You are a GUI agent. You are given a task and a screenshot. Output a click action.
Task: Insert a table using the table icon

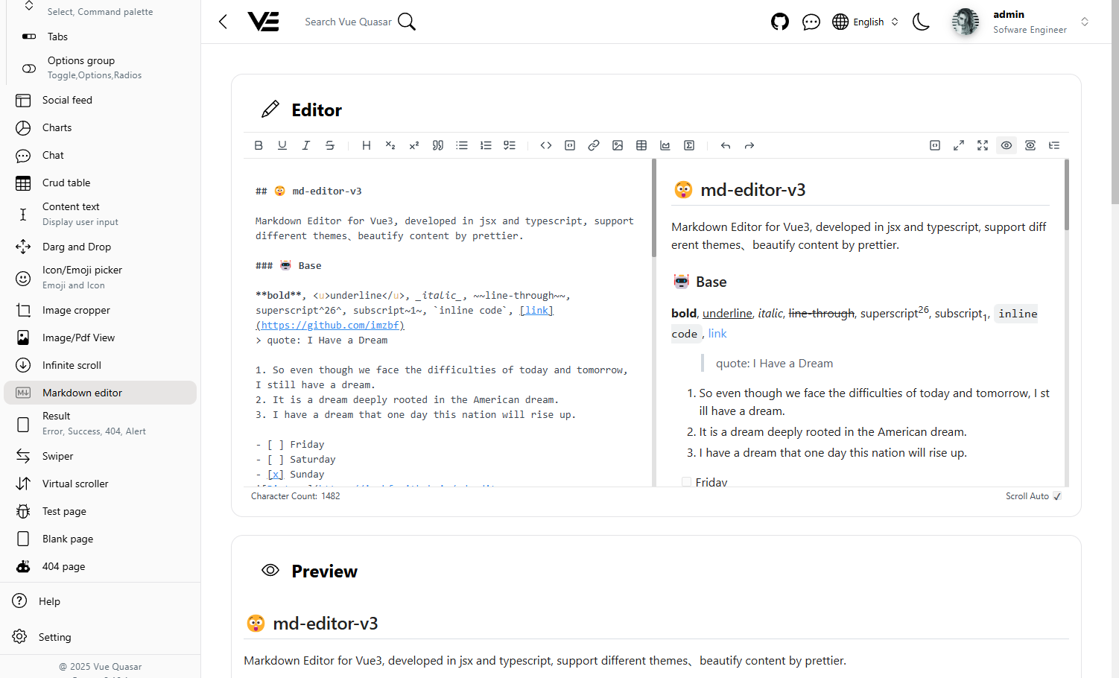[641, 145]
